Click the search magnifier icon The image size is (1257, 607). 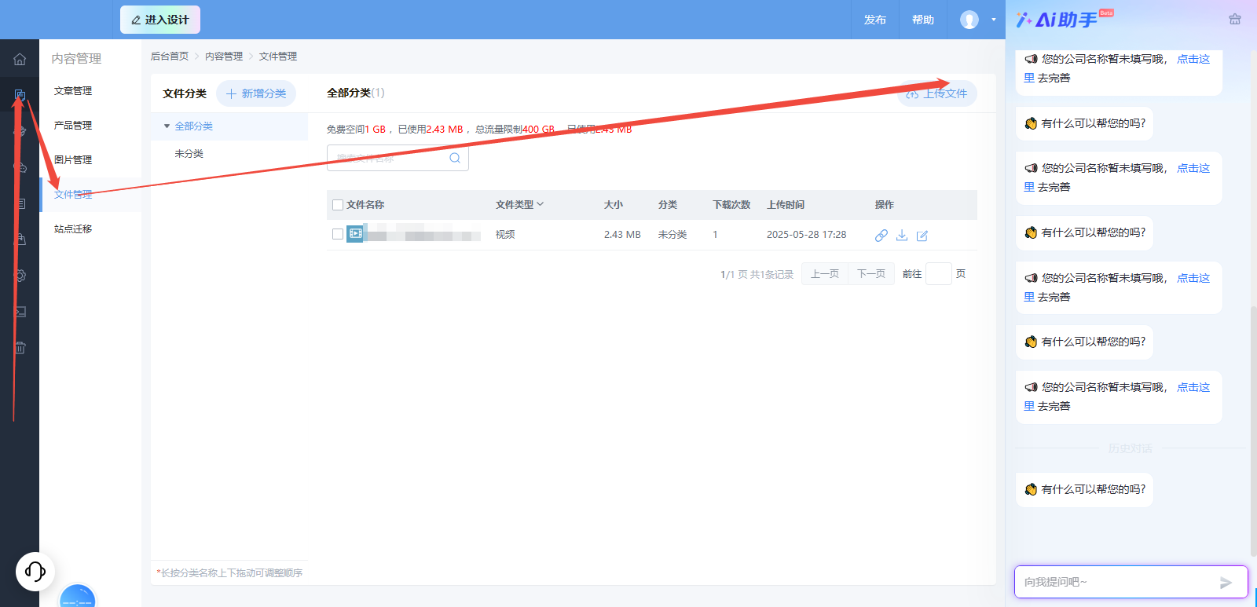pyautogui.click(x=455, y=158)
